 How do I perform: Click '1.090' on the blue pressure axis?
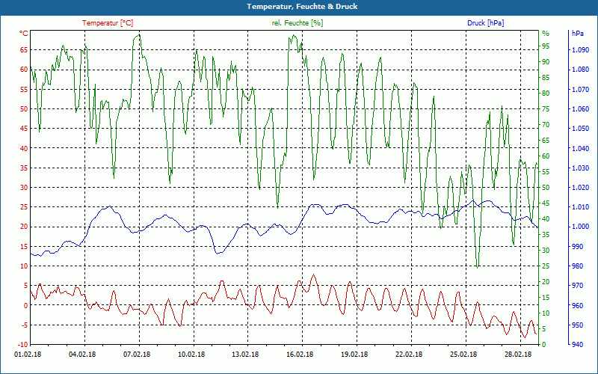coord(581,49)
